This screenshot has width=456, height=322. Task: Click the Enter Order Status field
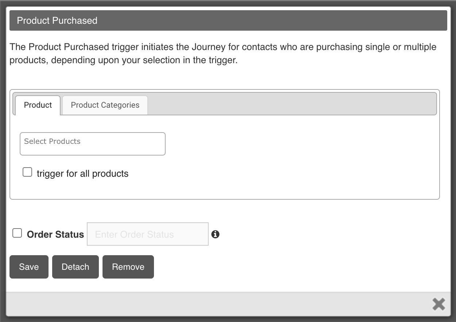click(148, 234)
